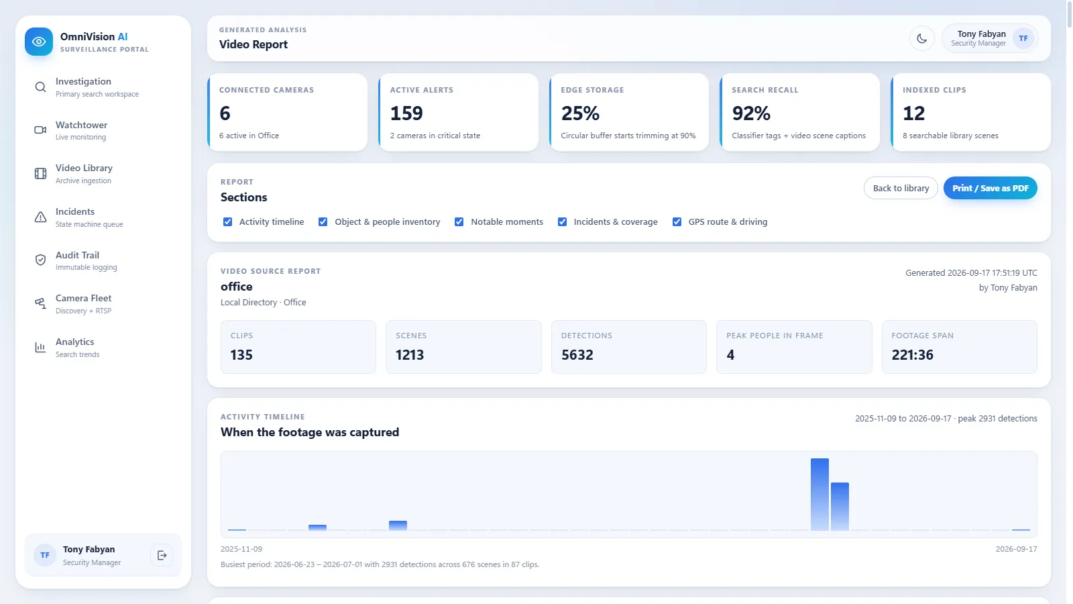1073x604 pixels.
Task: Click the Scenes value 1213
Action: coord(410,355)
